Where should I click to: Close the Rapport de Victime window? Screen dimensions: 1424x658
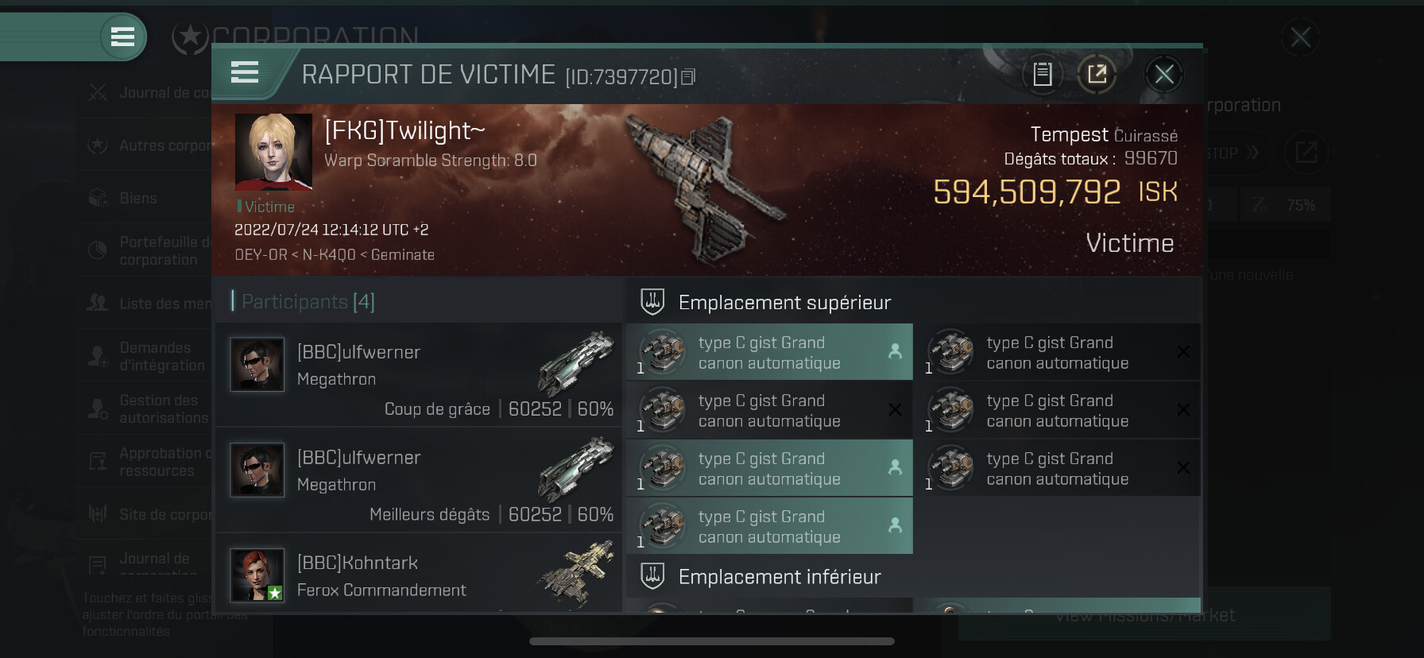click(x=1164, y=75)
